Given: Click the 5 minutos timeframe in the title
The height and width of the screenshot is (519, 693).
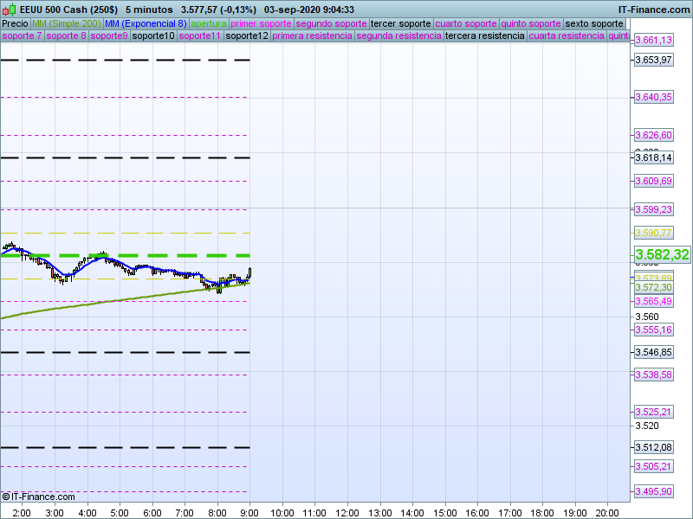Looking at the screenshot, I should tap(151, 10).
